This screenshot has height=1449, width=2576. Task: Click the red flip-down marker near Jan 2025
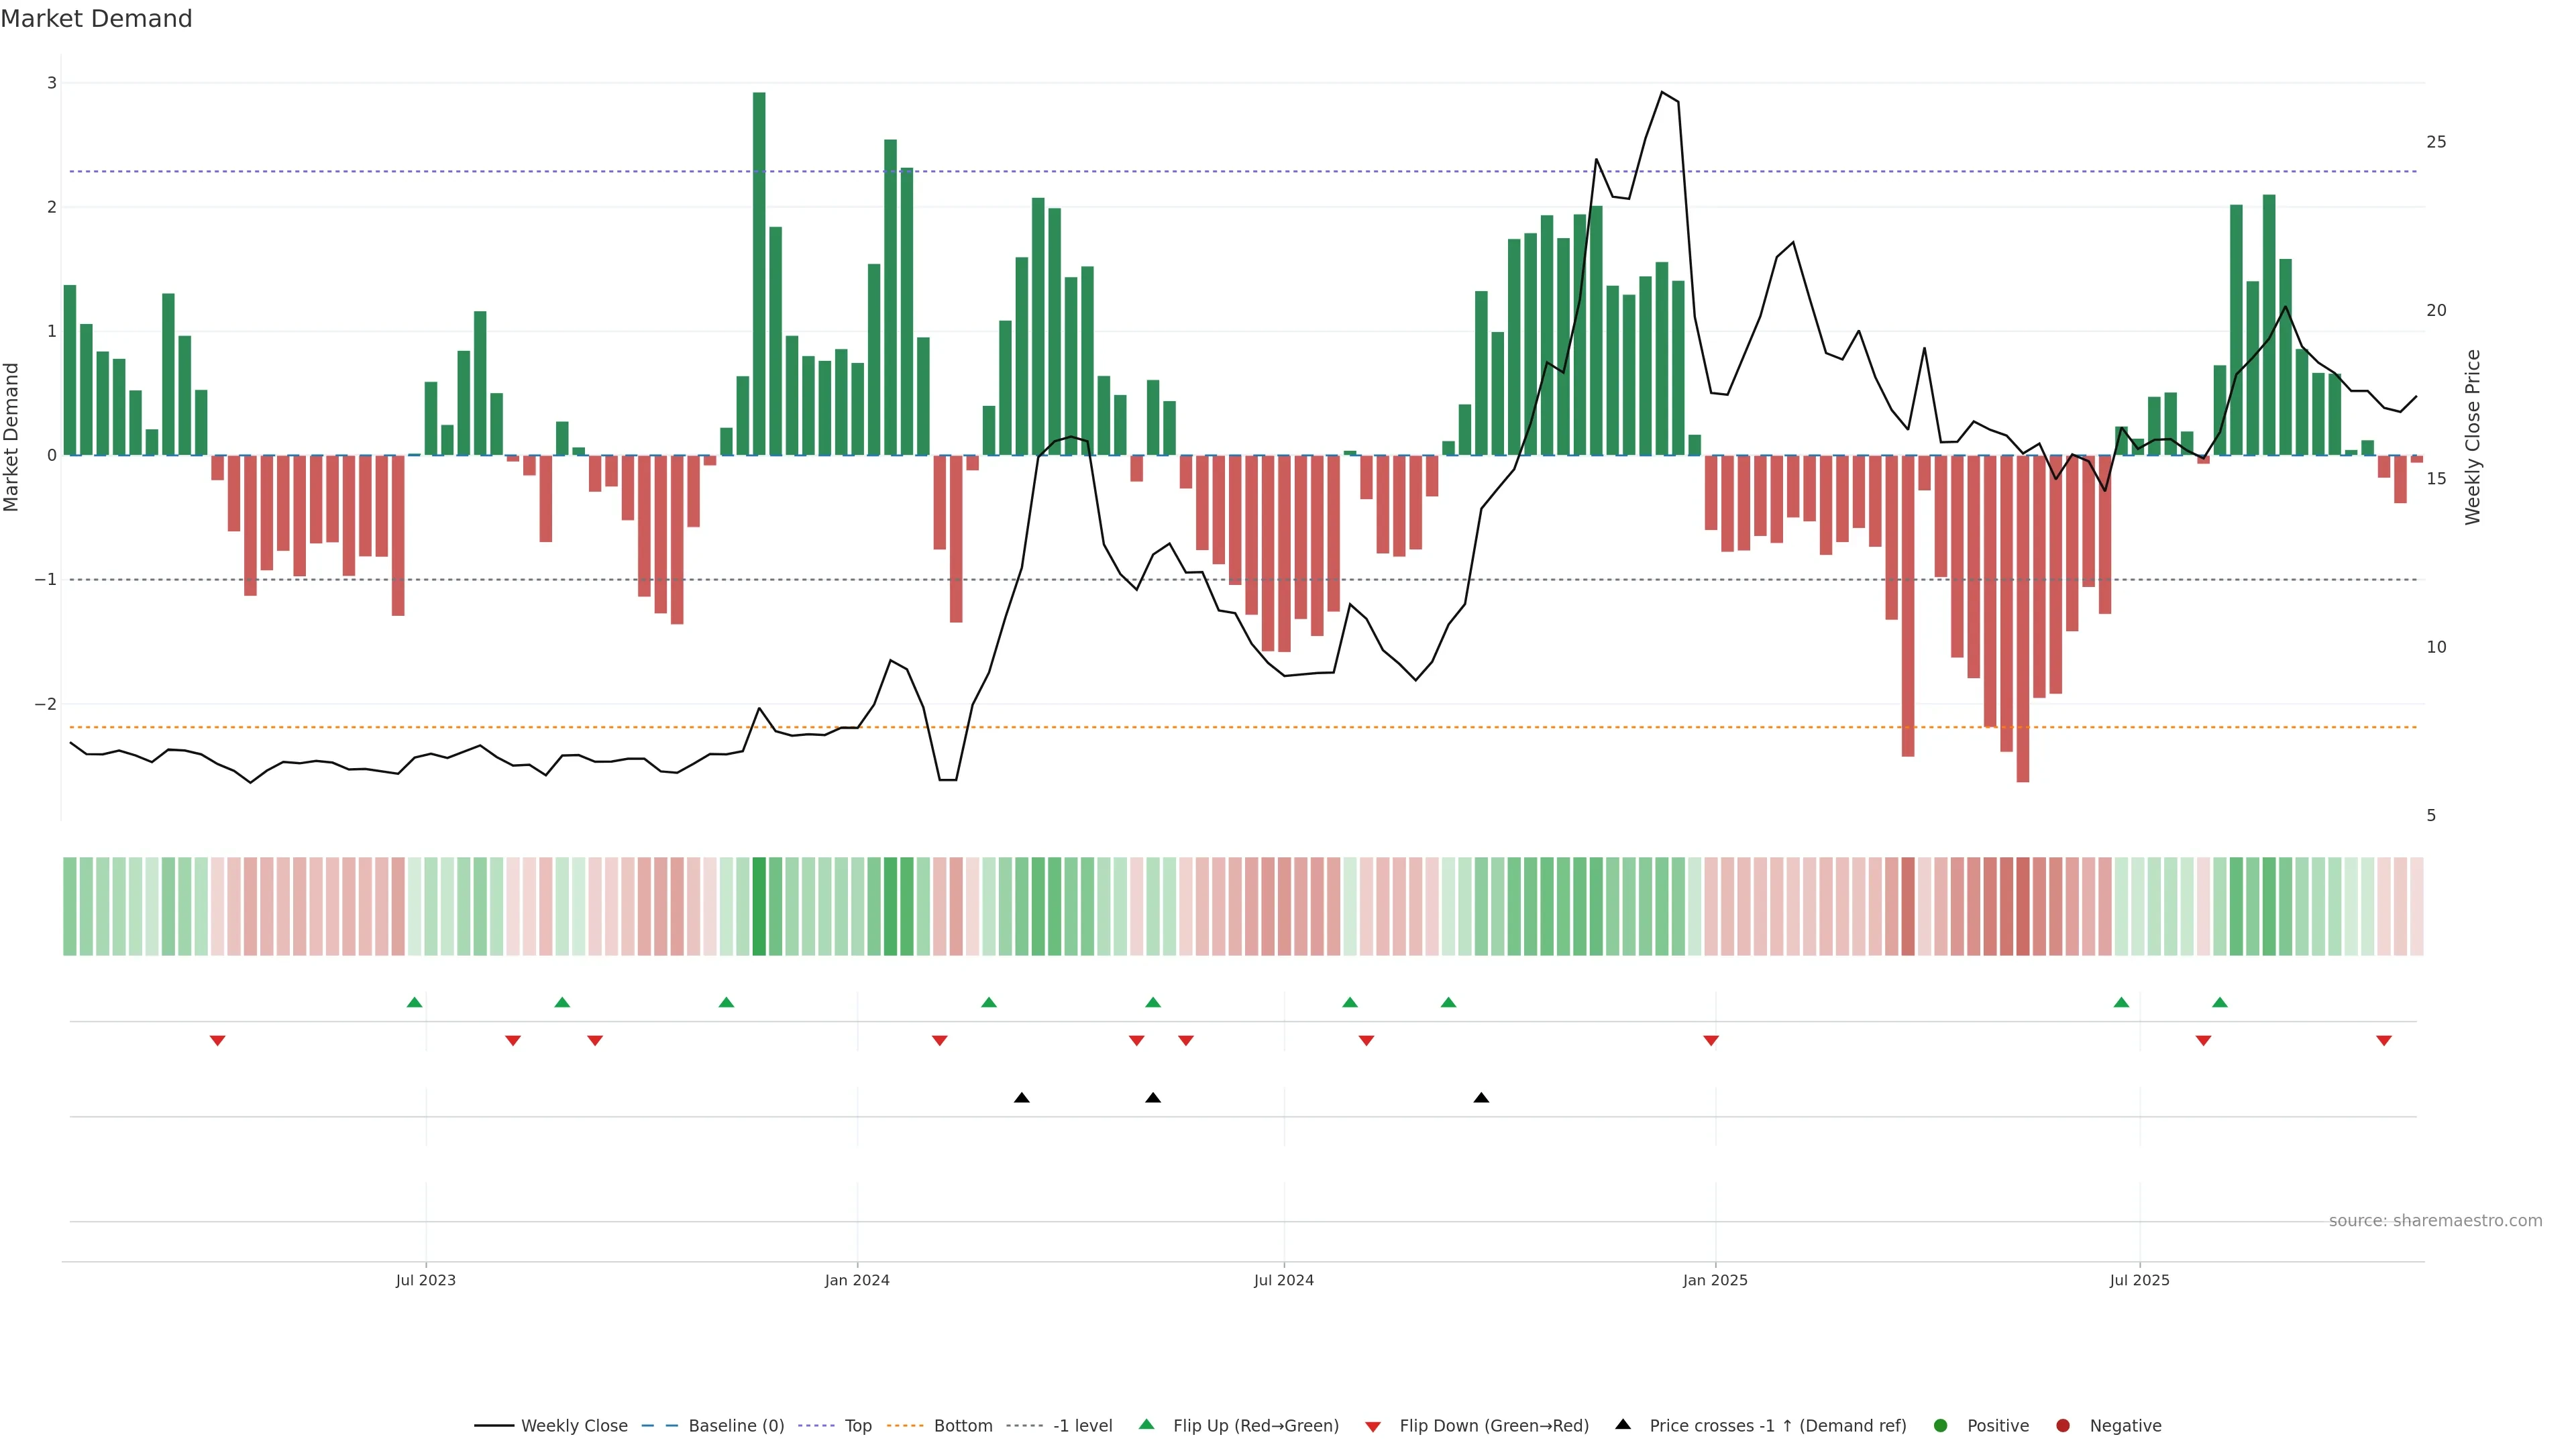[x=1711, y=1041]
